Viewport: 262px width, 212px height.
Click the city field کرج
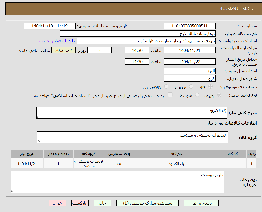190,79
